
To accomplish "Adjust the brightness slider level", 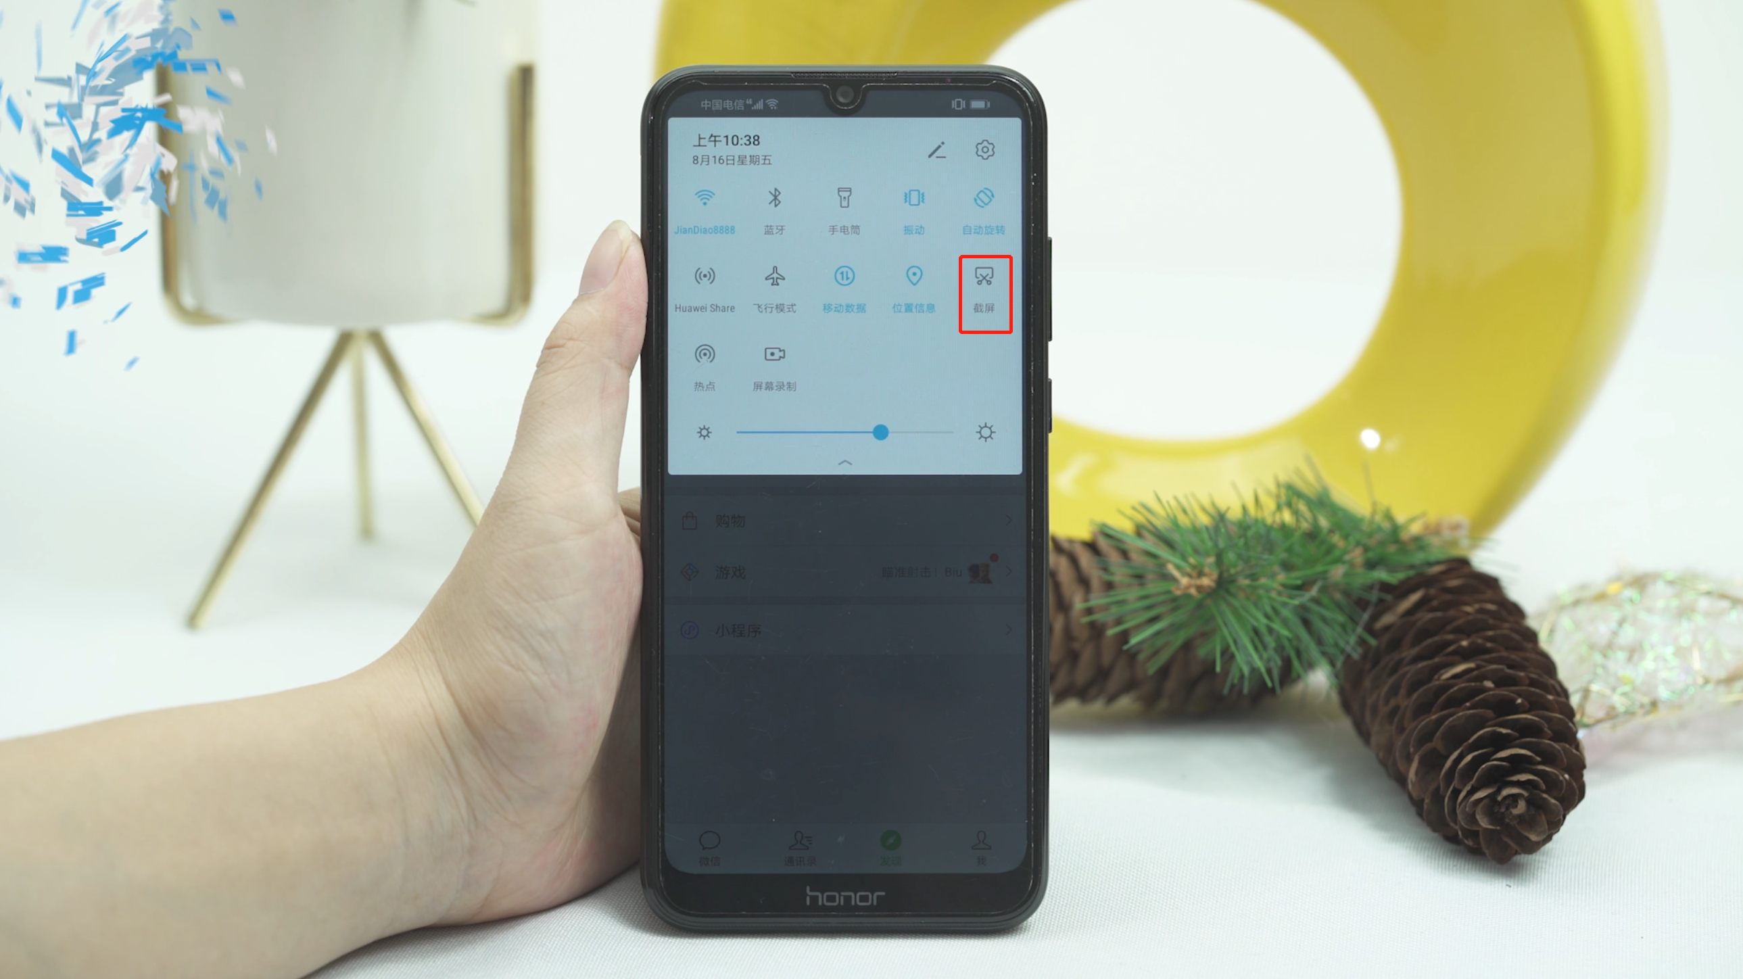I will point(880,432).
